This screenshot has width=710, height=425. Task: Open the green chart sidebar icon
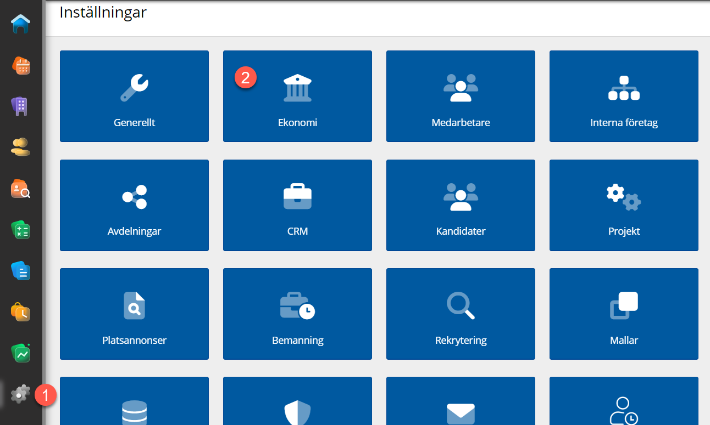(21, 353)
